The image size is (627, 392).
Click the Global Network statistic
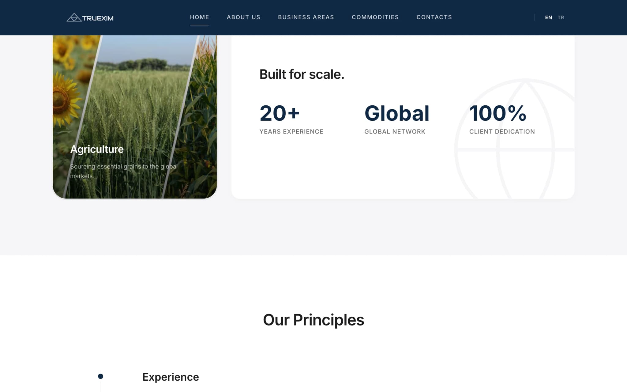397,119
